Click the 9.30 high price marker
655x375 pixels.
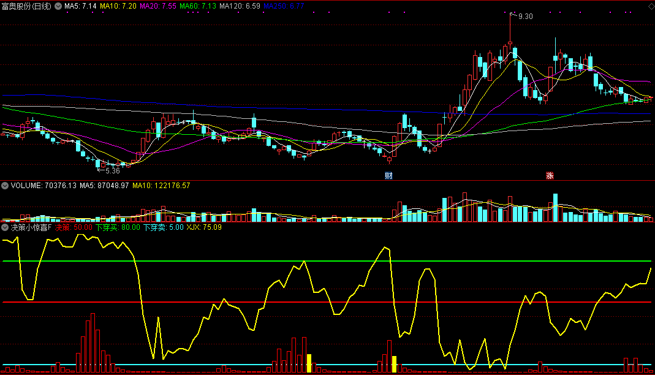pyautogui.click(x=525, y=17)
